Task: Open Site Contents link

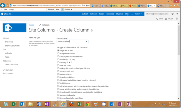Action: 8,73
